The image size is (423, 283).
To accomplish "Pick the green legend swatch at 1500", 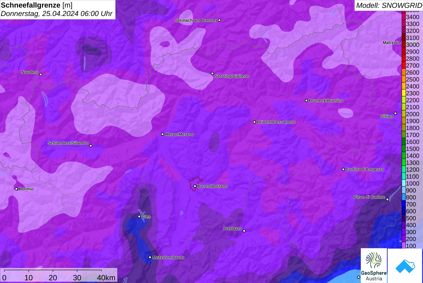I will 404,149.
